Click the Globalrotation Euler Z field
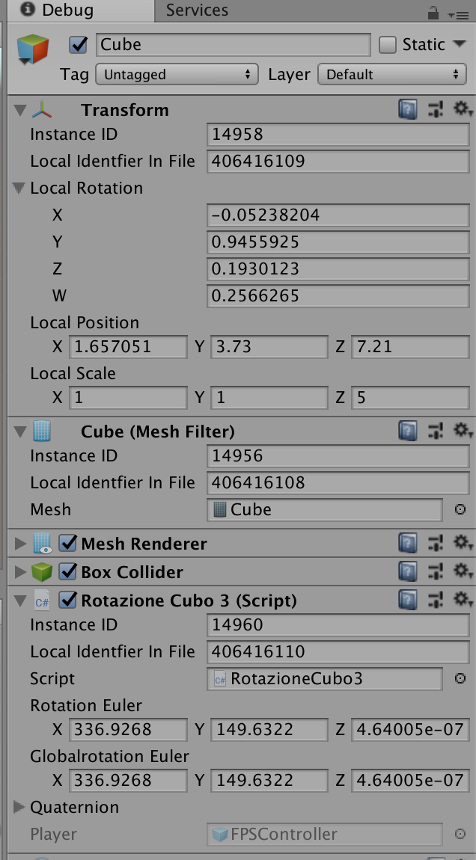 point(410,780)
